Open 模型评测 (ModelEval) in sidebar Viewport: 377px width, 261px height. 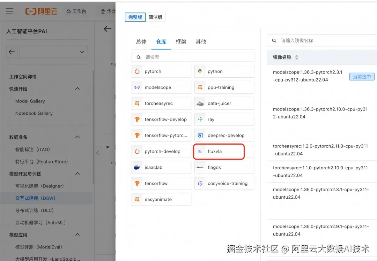click(39, 247)
